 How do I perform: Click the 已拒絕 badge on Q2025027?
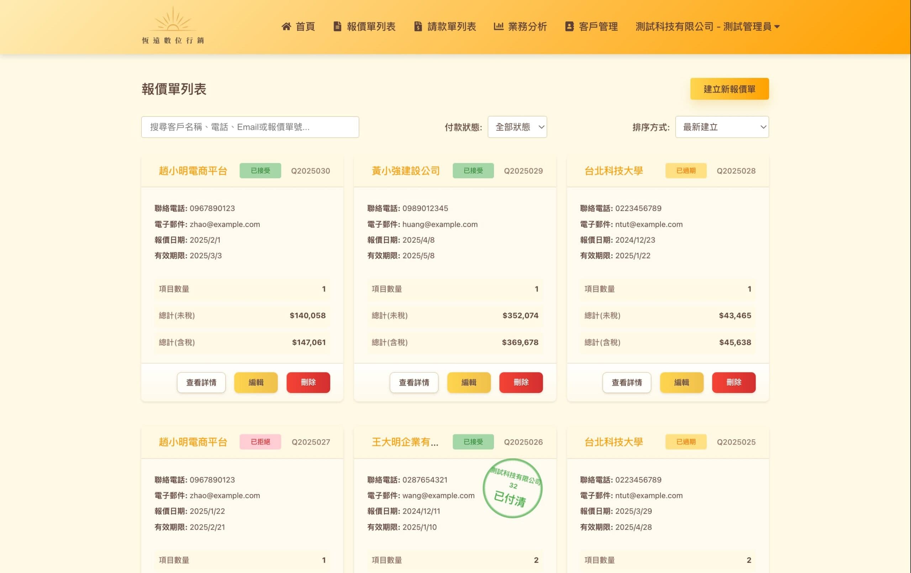point(260,442)
